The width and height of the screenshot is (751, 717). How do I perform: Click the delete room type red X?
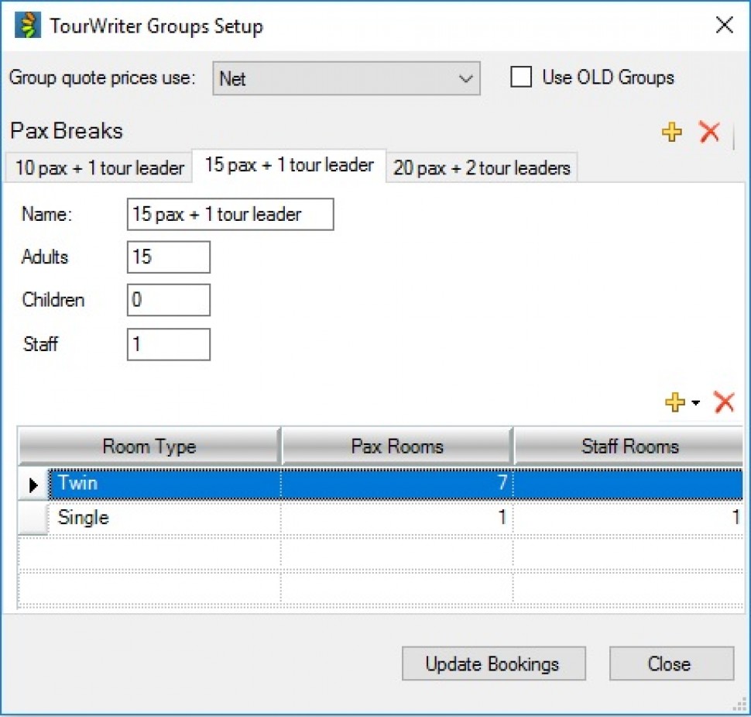coord(724,402)
